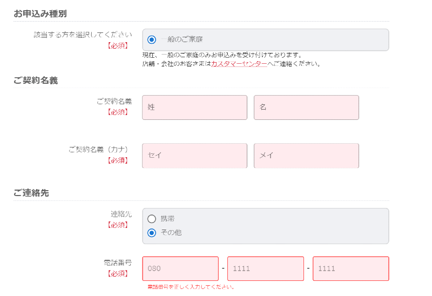
Task: Focus the middle phone number field
Action: click(266, 268)
